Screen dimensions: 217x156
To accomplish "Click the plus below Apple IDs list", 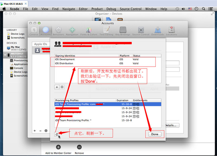I will pos(35,131).
